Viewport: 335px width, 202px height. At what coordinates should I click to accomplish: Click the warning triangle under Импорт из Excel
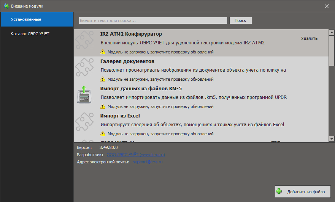103,134
